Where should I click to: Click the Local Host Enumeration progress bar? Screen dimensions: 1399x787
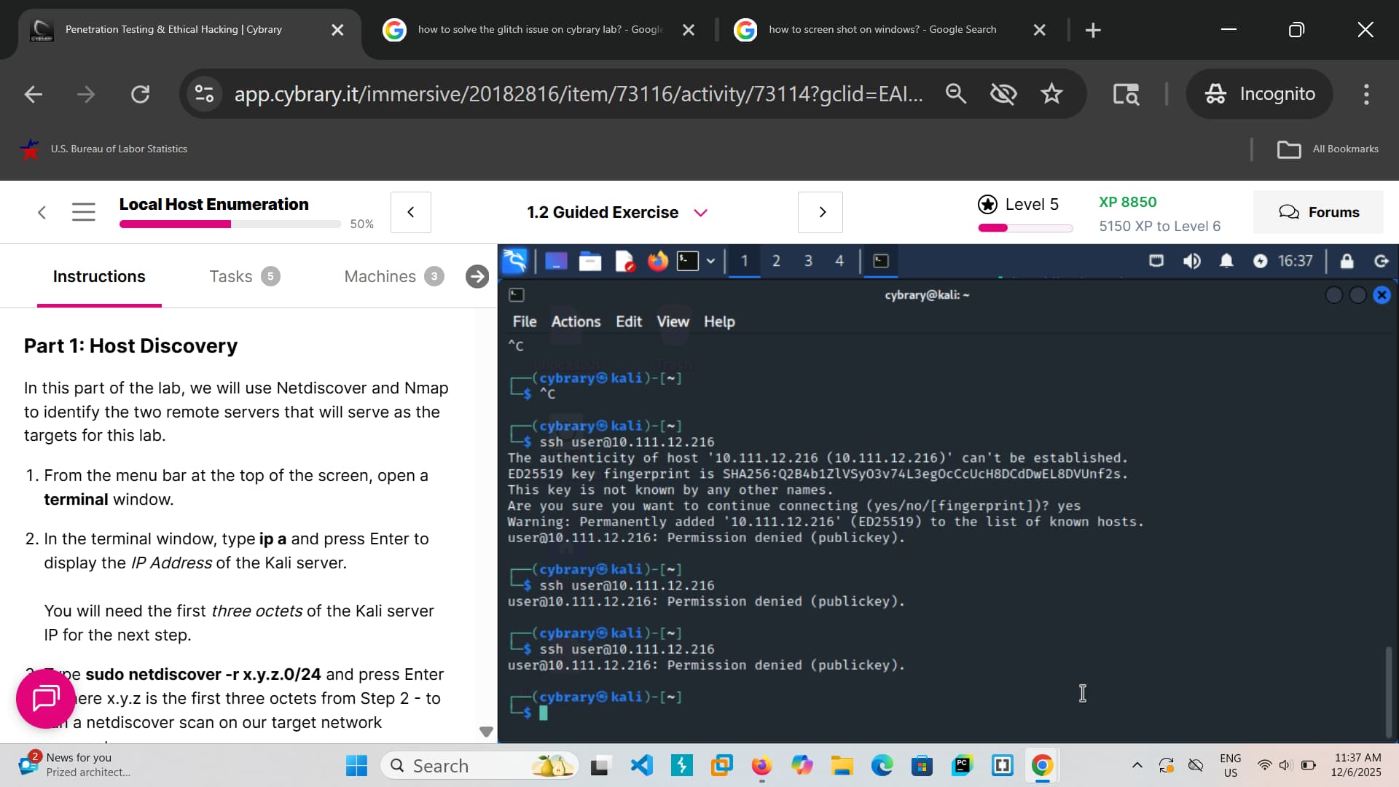click(x=230, y=224)
